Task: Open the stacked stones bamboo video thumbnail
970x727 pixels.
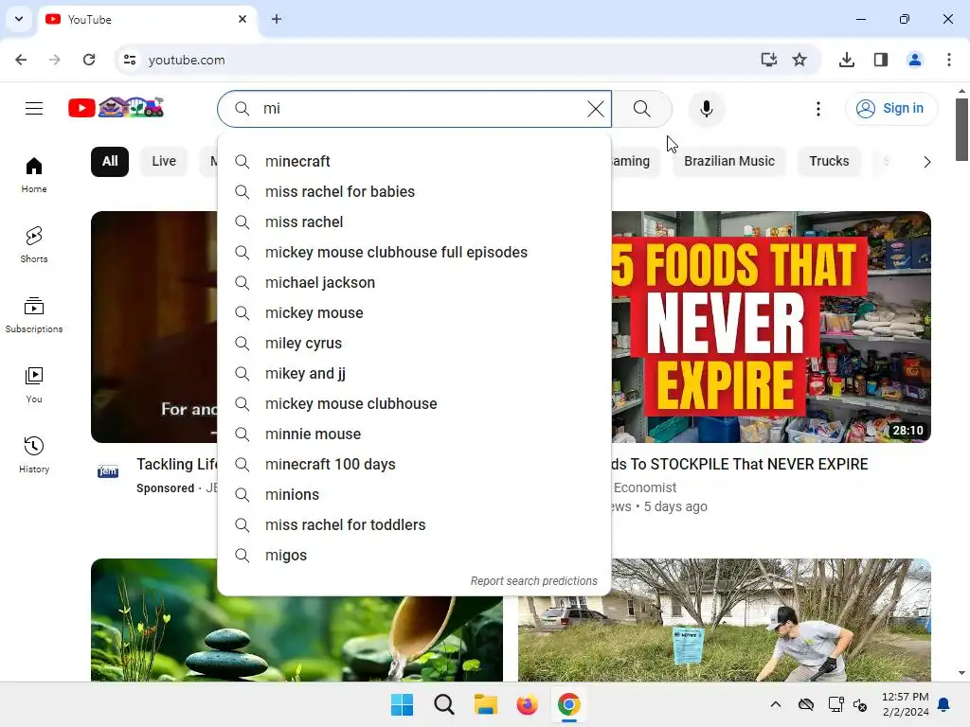Action: [296, 639]
